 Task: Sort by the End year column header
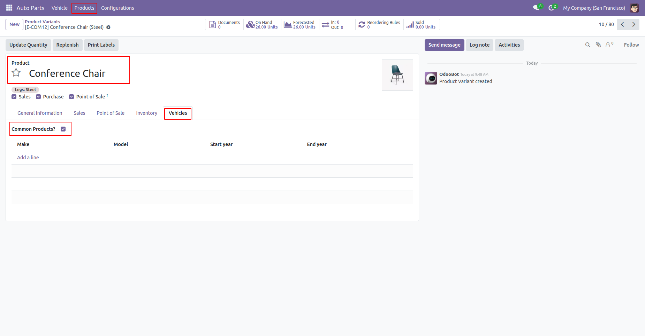click(317, 144)
